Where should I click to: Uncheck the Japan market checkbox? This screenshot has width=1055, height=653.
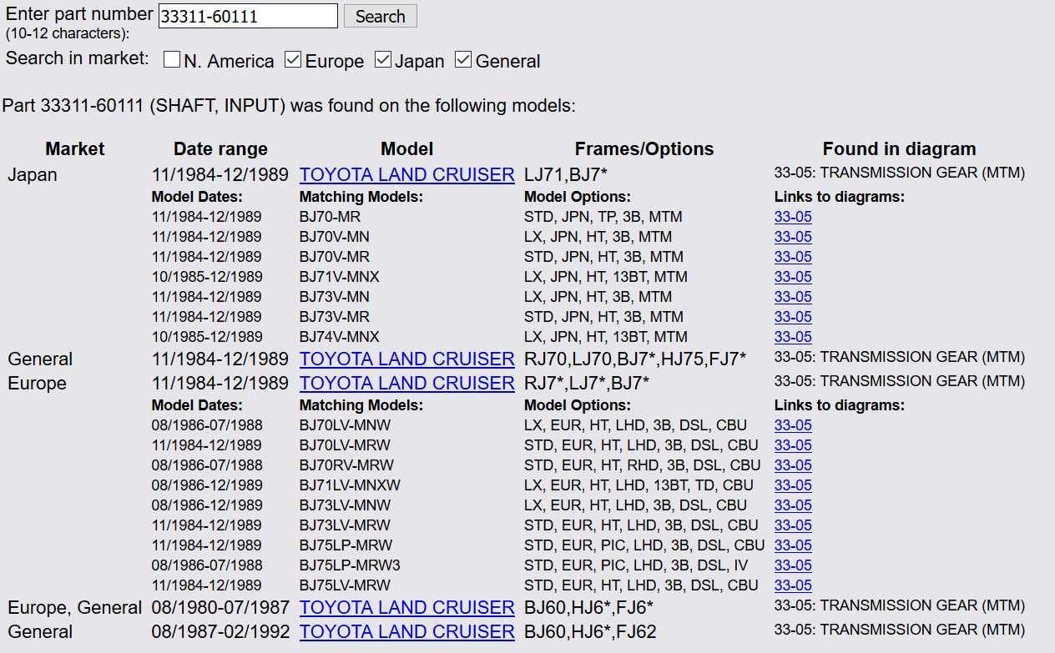(383, 60)
